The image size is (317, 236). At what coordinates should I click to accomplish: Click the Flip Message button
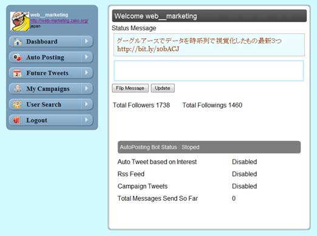point(130,88)
